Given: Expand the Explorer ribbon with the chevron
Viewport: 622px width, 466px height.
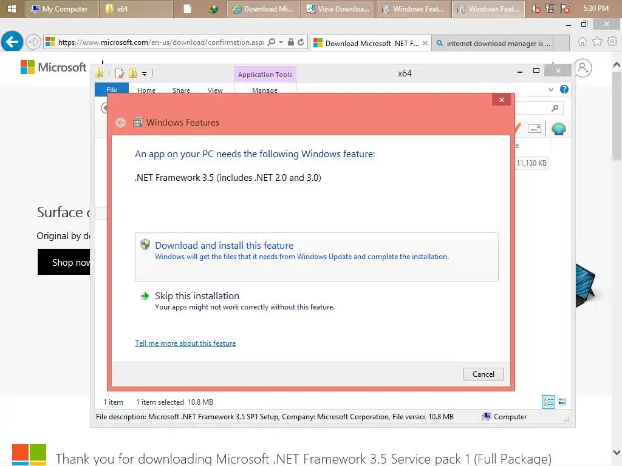Looking at the screenshot, I should pyautogui.click(x=550, y=90).
